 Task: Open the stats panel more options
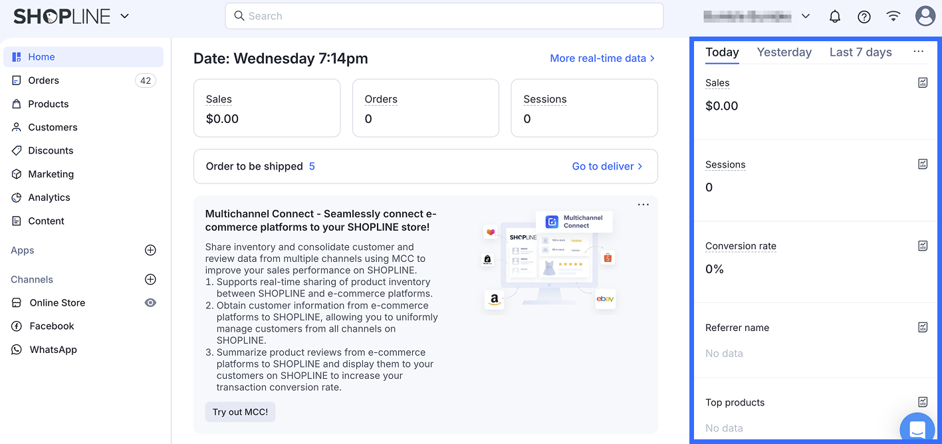(x=919, y=52)
